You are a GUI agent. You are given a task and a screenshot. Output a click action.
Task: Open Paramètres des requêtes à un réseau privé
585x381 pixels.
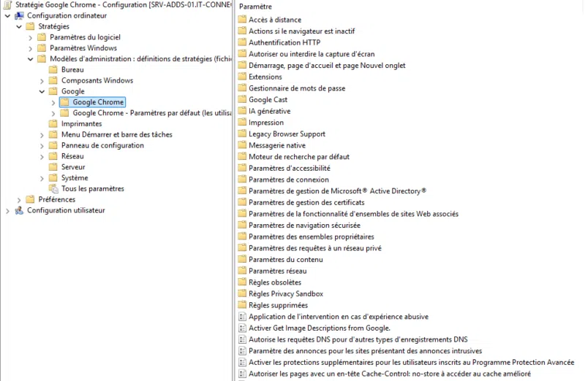pyautogui.click(x=315, y=248)
